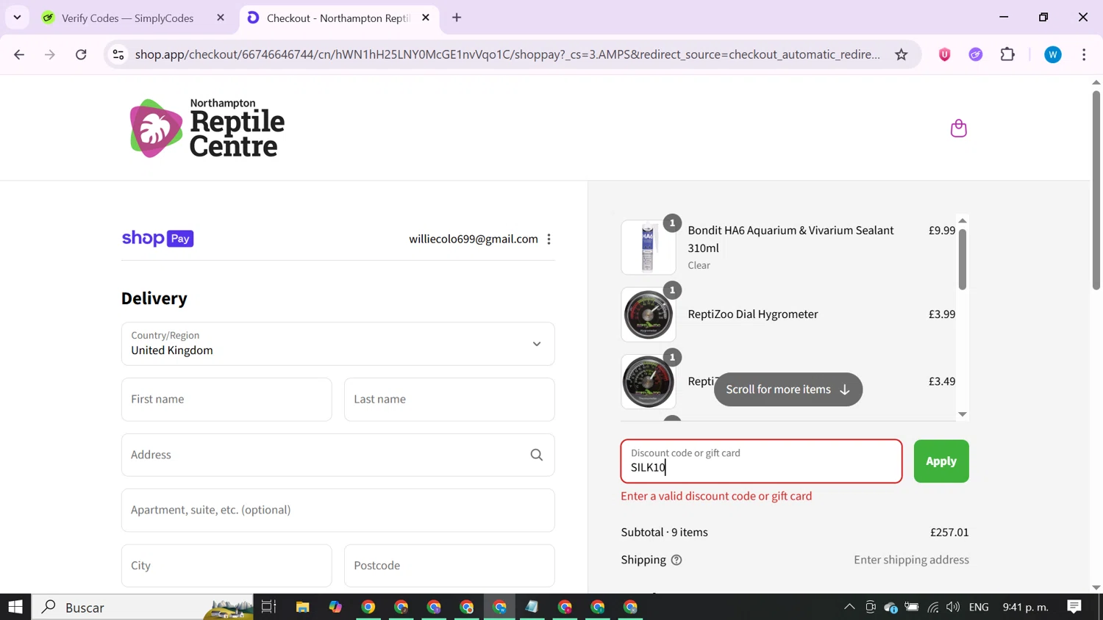Open the Windows Start menu
Image resolution: width=1103 pixels, height=620 pixels.
click(x=15, y=607)
